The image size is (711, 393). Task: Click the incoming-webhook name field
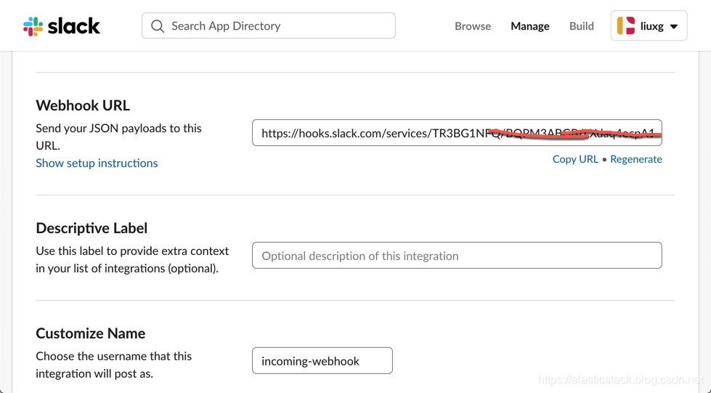tap(322, 361)
